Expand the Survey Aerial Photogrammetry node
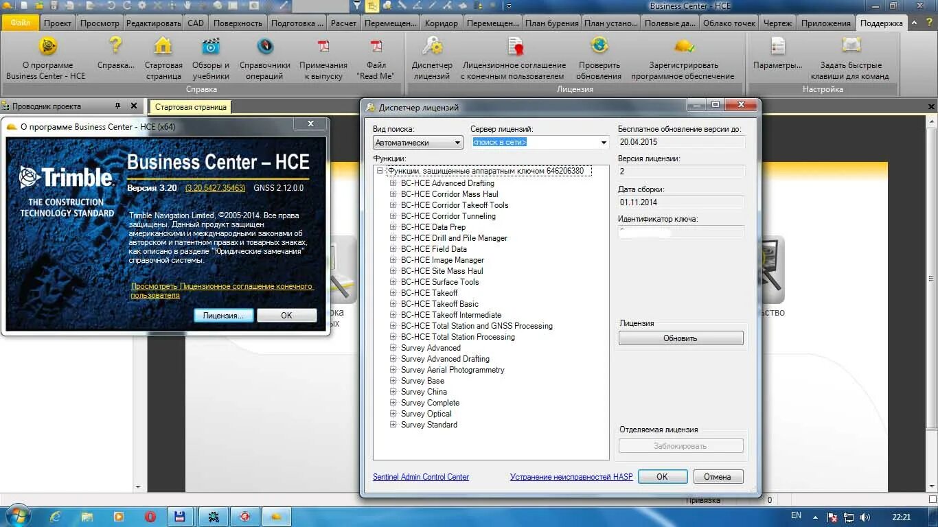The width and height of the screenshot is (938, 527). tap(393, 370)
